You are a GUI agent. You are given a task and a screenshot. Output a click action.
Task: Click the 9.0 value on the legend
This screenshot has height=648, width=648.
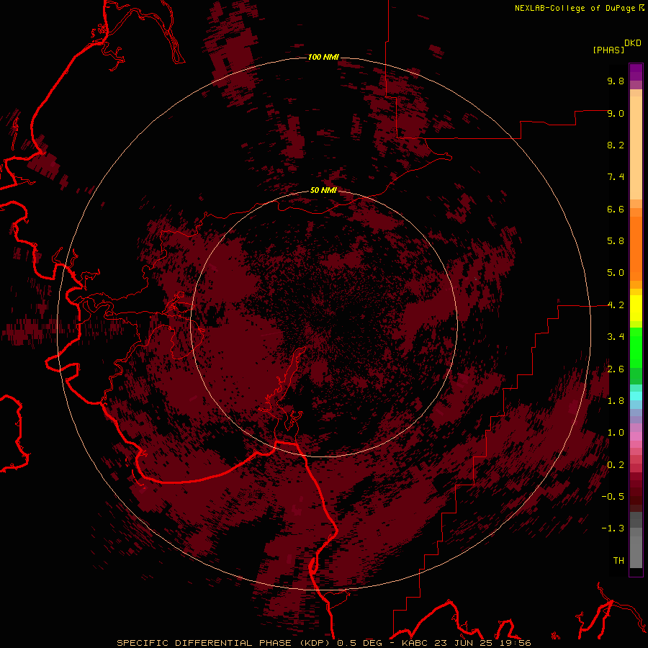[616, 113]
